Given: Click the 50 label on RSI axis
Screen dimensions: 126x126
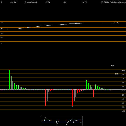Looking at the screenshot, I should tap(2, 33).
